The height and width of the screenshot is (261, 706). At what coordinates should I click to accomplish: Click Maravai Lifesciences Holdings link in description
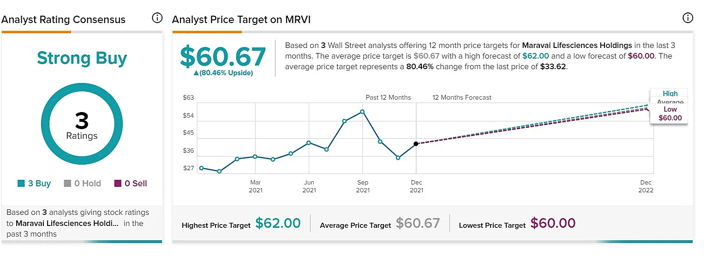(577, 45)
